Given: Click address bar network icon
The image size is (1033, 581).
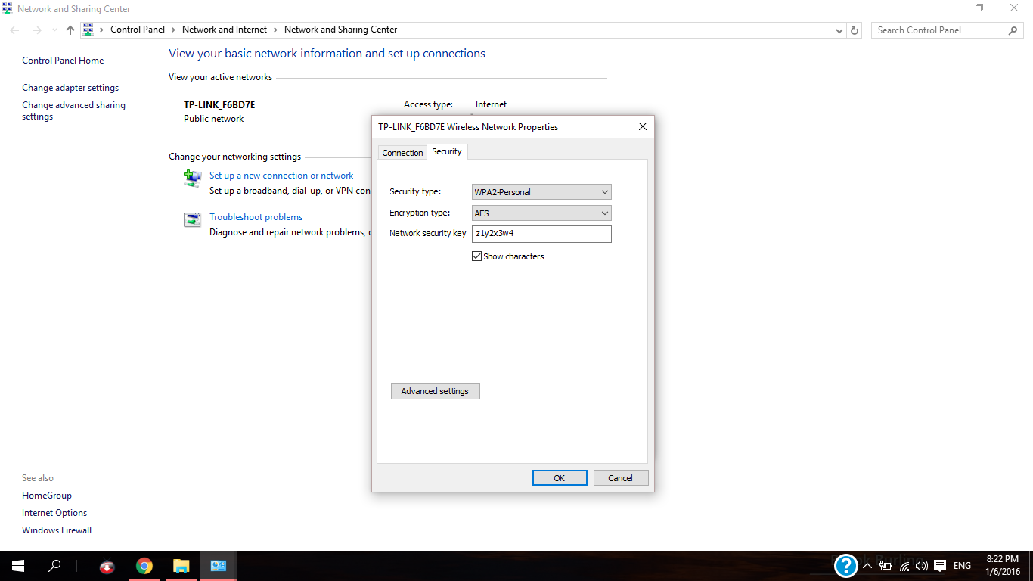Looking at the screenshot, I should click(88, 30).
